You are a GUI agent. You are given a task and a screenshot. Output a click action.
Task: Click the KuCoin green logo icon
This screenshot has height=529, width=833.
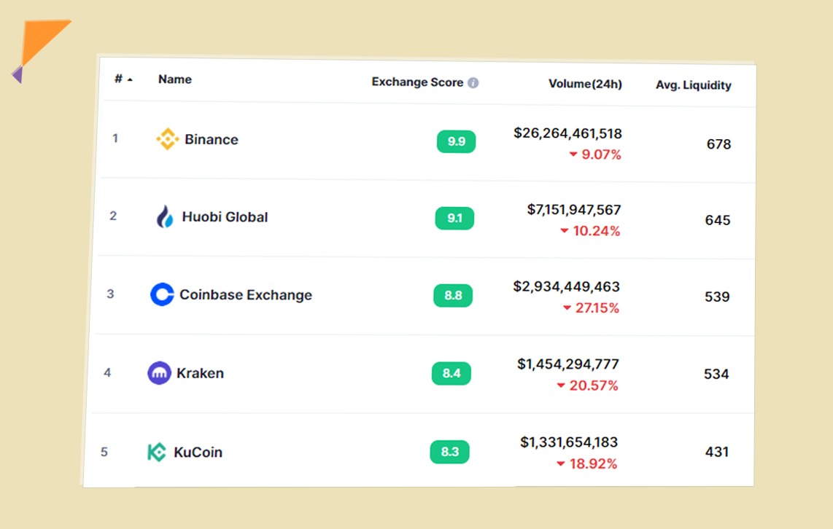[157, 452]
